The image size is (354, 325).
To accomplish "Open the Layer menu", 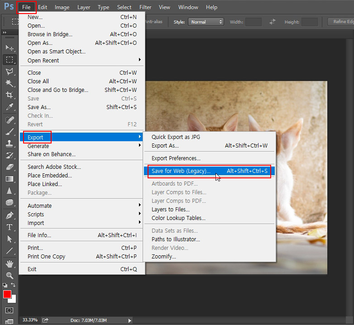I will point(84,7).
